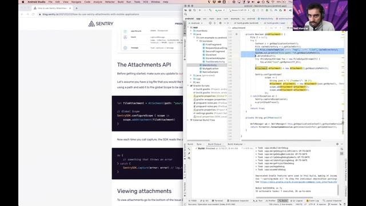Image resolution: width=366 pixels, height=206 pixels.
Task: Open the Refactor menu
Action: (110, 2)
